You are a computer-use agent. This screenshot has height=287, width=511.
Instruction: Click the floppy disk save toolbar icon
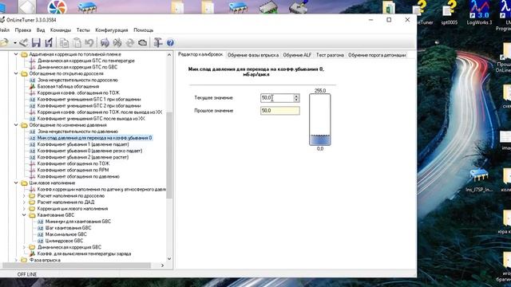[x=36, y=42]
